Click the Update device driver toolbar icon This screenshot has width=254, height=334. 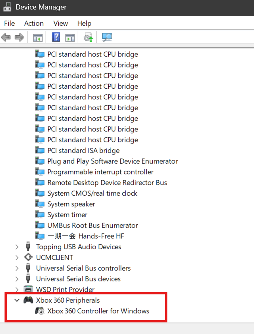(88, 38)
